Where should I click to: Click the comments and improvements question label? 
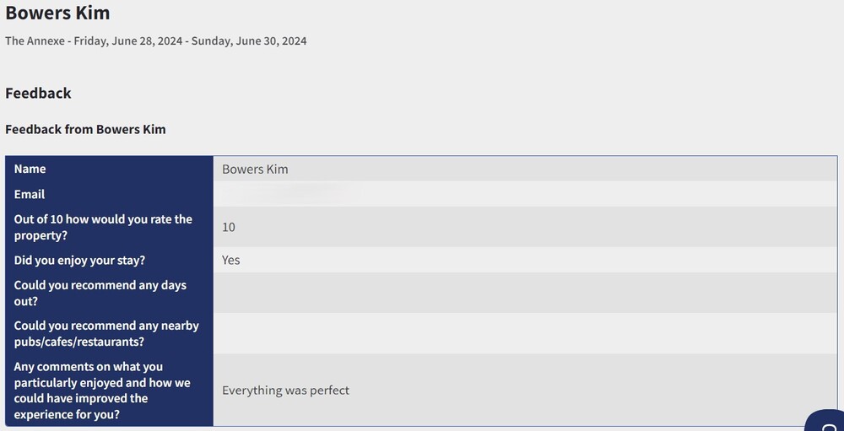[x=102, y=390]
